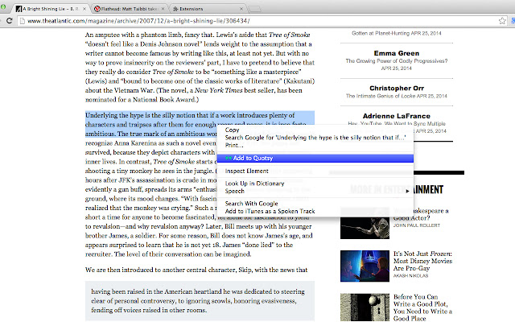Close the 'A Bright Shining Lie' tab

pyautogui.click(x=84, y=9)
